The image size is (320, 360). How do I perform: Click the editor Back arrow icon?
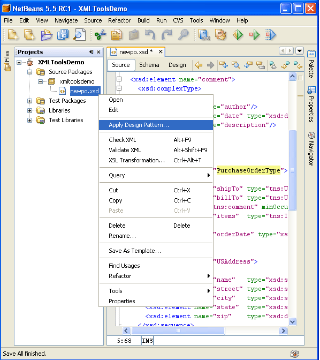pyautogui.click(x=199, y=65)
